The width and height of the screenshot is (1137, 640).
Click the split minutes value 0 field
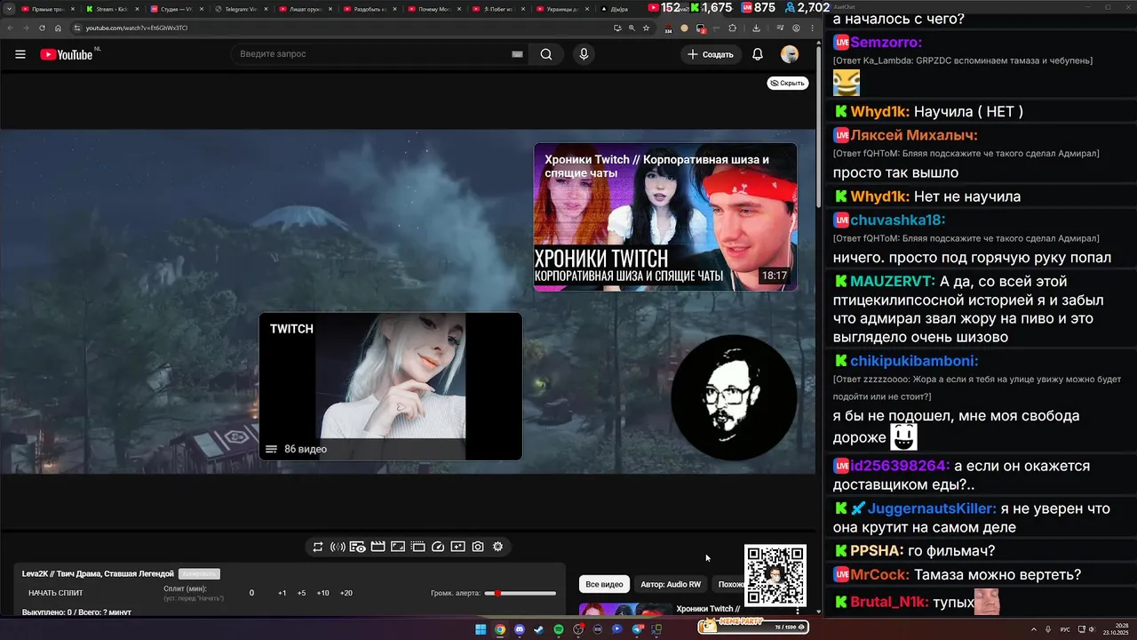tap(251, 593)
